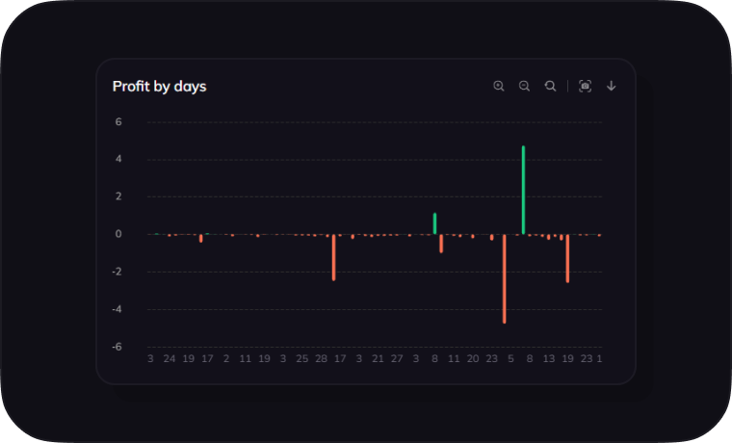The height and width of the screenshot is (443, 732).
Task: Click the y-axis label -6
Action: (117, 347)
